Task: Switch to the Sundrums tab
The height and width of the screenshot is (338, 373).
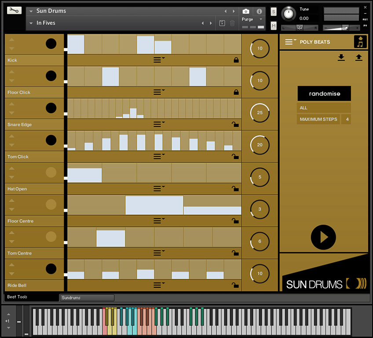Action: (87, 298)
